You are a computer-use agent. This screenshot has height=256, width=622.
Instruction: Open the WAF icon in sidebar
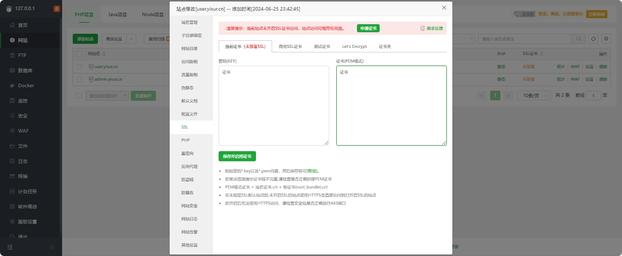[x=12, y=131]
